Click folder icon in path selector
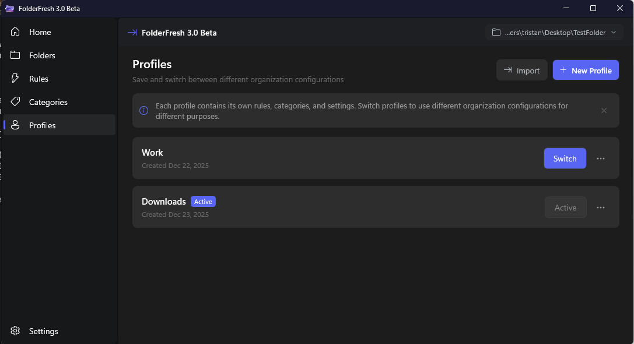The height and width of the screenshot is (344, 634). coord(496,32)
